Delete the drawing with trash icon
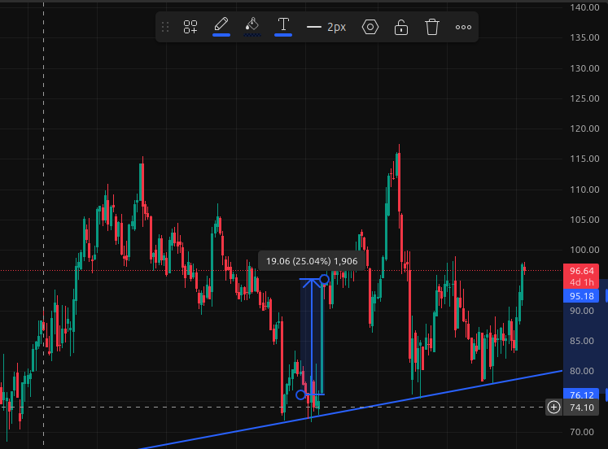This screenshot has width=608, height=449. click(x=432, y=27)
